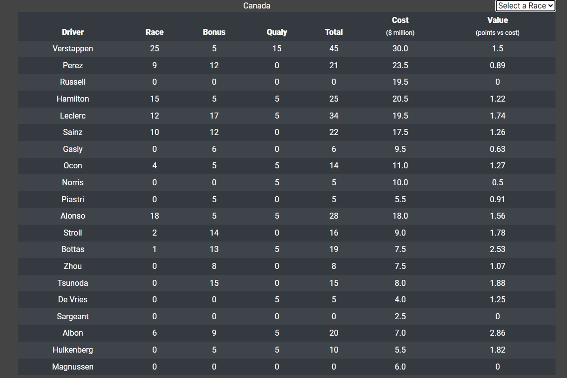The image size is (567, 378).
Task: Click Perez's cost of 23.5
Action: [400, 66]
